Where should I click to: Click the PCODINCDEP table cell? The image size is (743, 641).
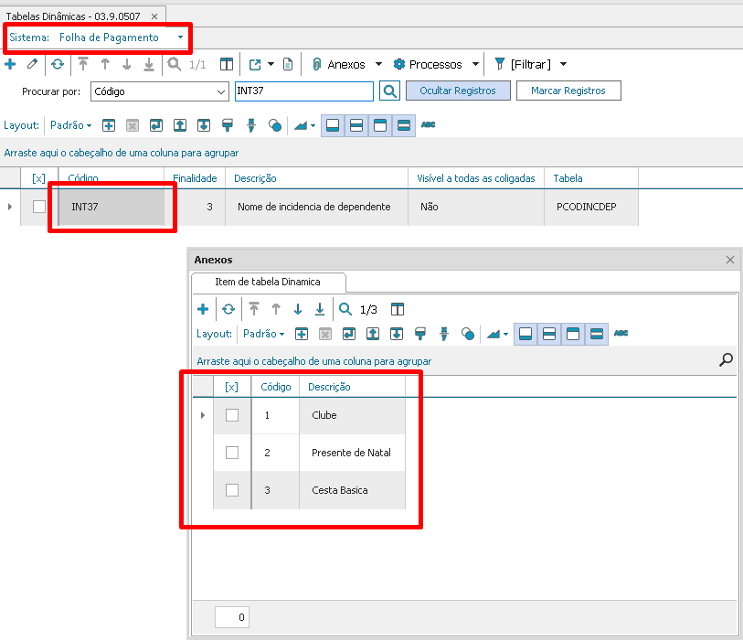[591, 207]
